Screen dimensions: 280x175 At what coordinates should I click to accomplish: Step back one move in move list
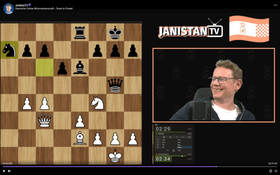tap(170, 137)
